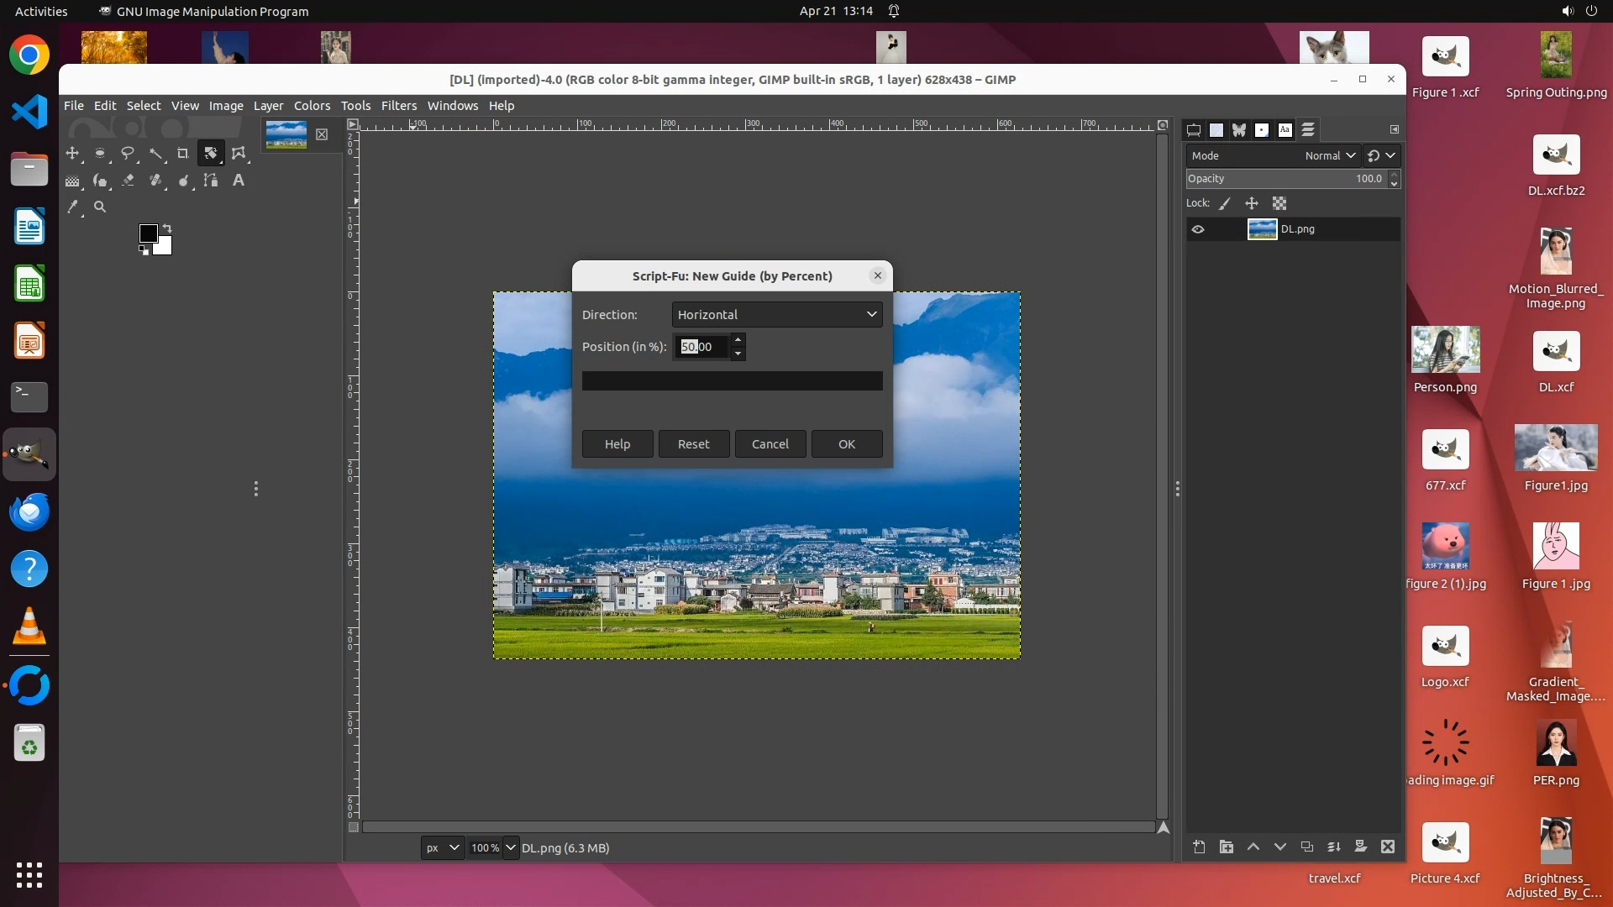Image resolution: width=1613 pixels, height=907 pixels.
Task: Hide the DL.png layer visibility eye
Action: pos(1198,229)
